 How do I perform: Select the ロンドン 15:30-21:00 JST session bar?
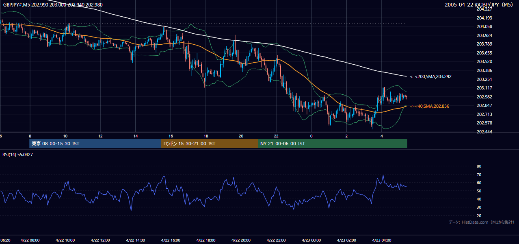(x=210, y=144)
